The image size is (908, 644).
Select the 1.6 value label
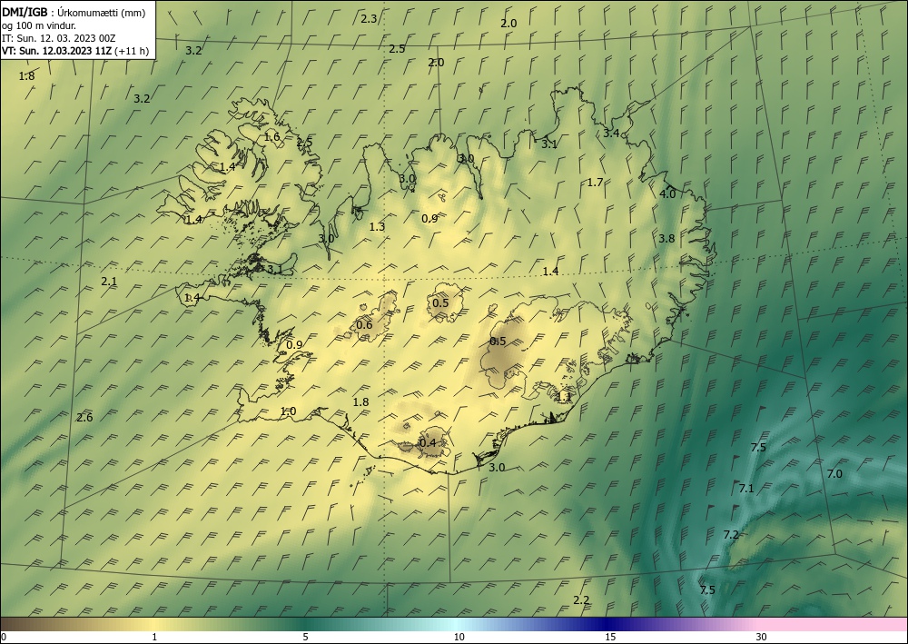(272, 137)
